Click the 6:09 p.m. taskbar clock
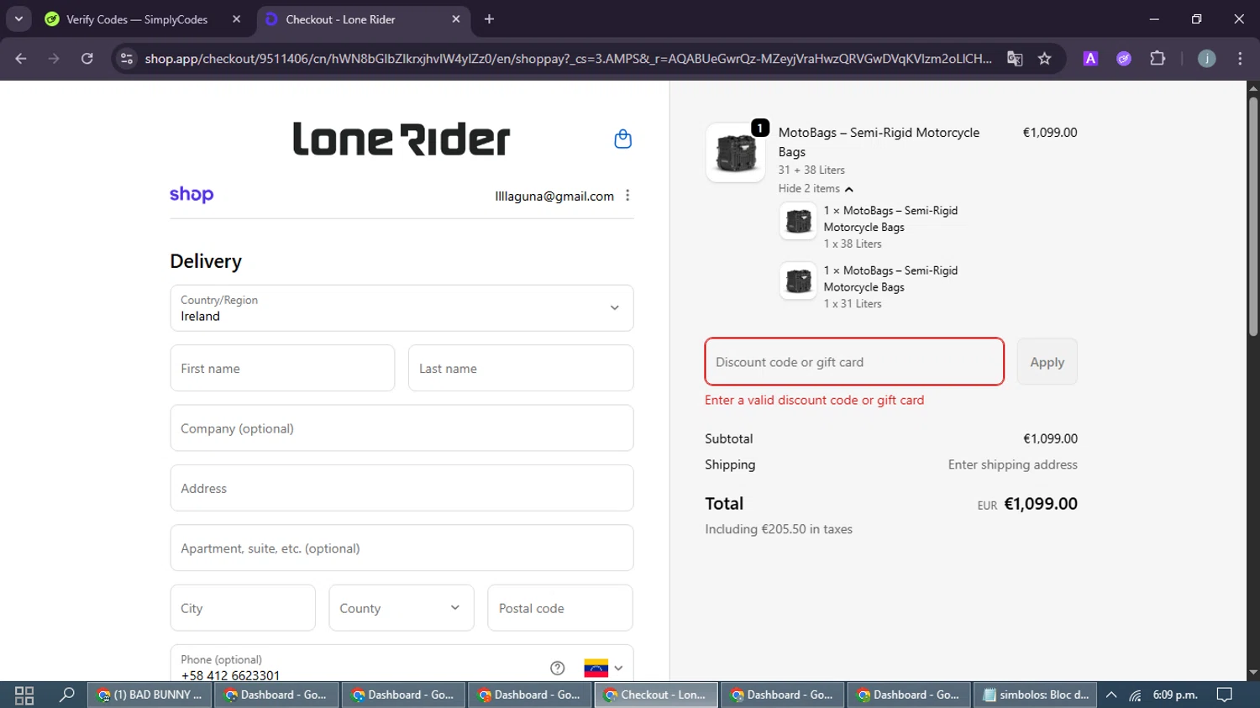Image resolution: width=1260 pixels, height=708 pixels. 1175,695
